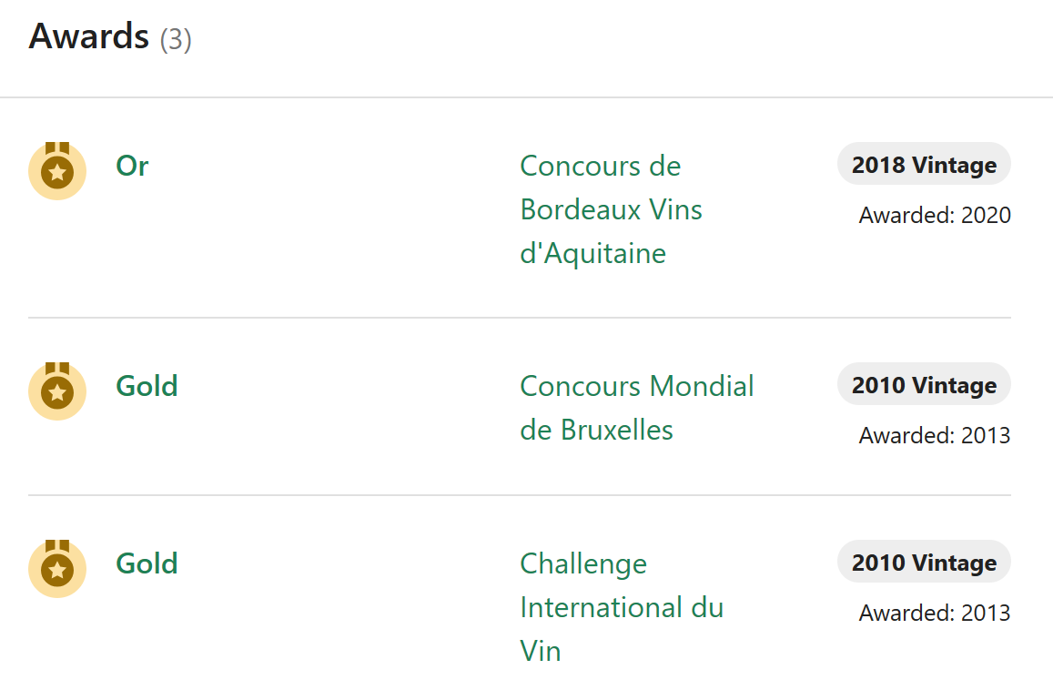Click the divider between the Bordeaux and Bruxelles rows
The height and width of the screenshot is (700, 1053).
[x=519, y=318]
